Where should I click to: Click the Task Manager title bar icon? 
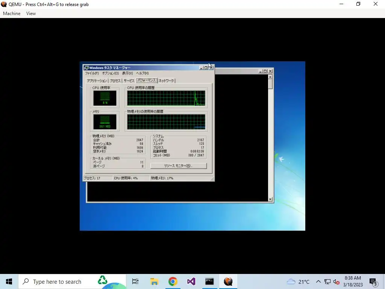pyautogui.click(x=86, y=68)
